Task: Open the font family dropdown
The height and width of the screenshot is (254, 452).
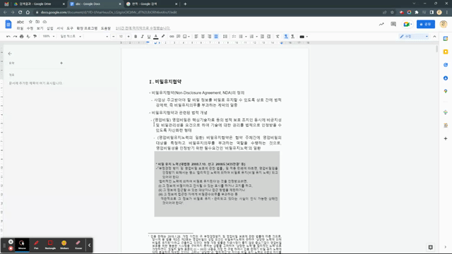Action: click(x=97, y=37)
